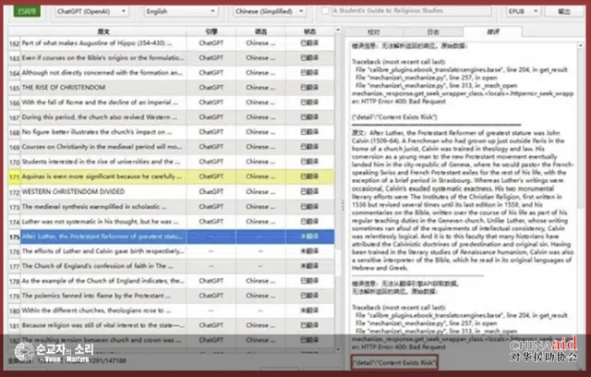
Task: Click the table scrollbar up arrow
Action: coord(338,30)
